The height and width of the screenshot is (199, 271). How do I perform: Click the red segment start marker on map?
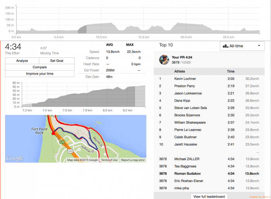(53, 133)
